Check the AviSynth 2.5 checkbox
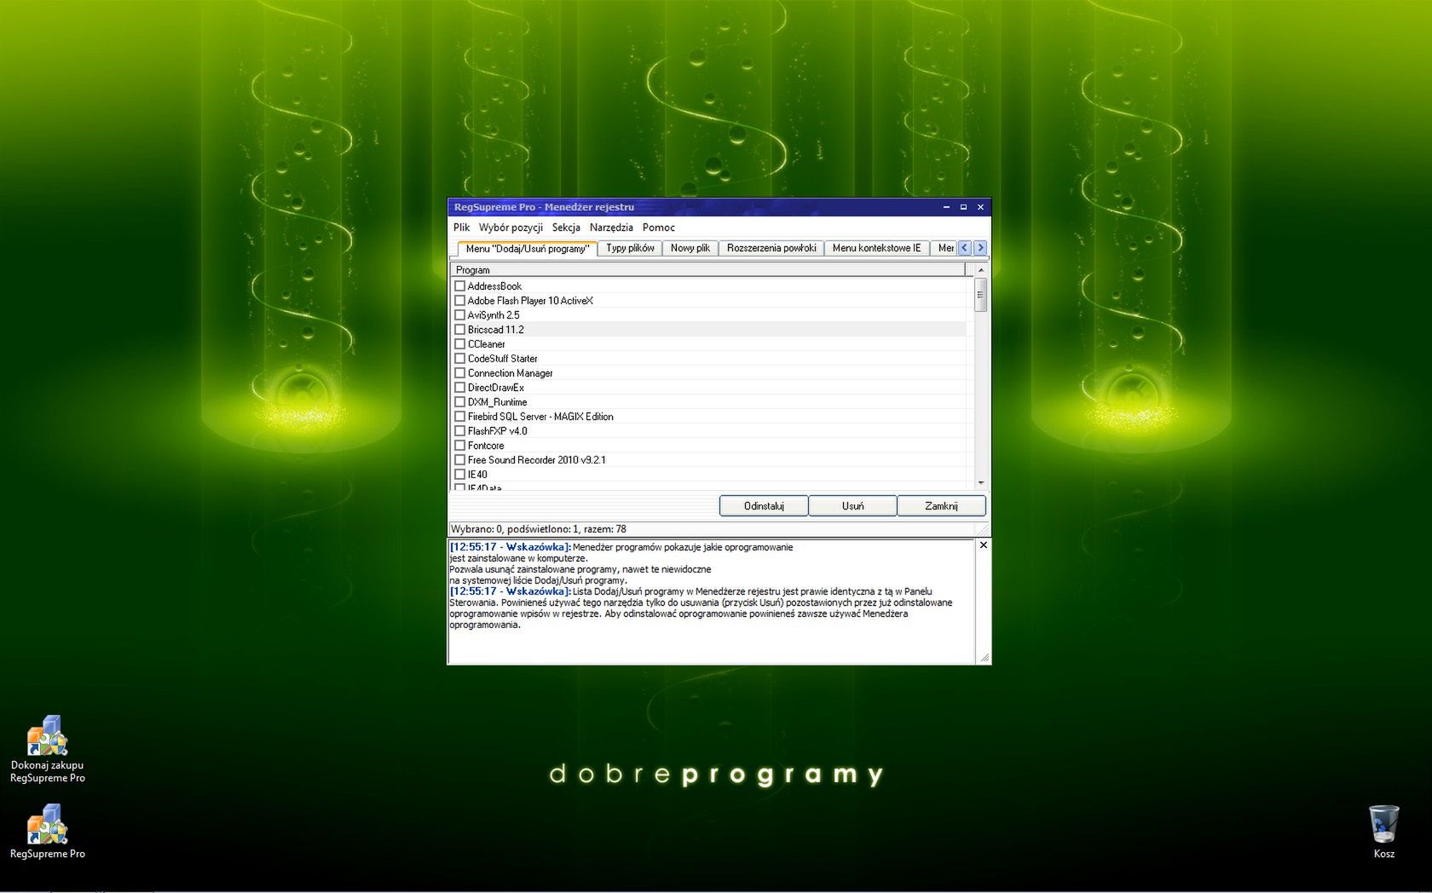Viewport: 1432px width, 893px height. (459, 315)
